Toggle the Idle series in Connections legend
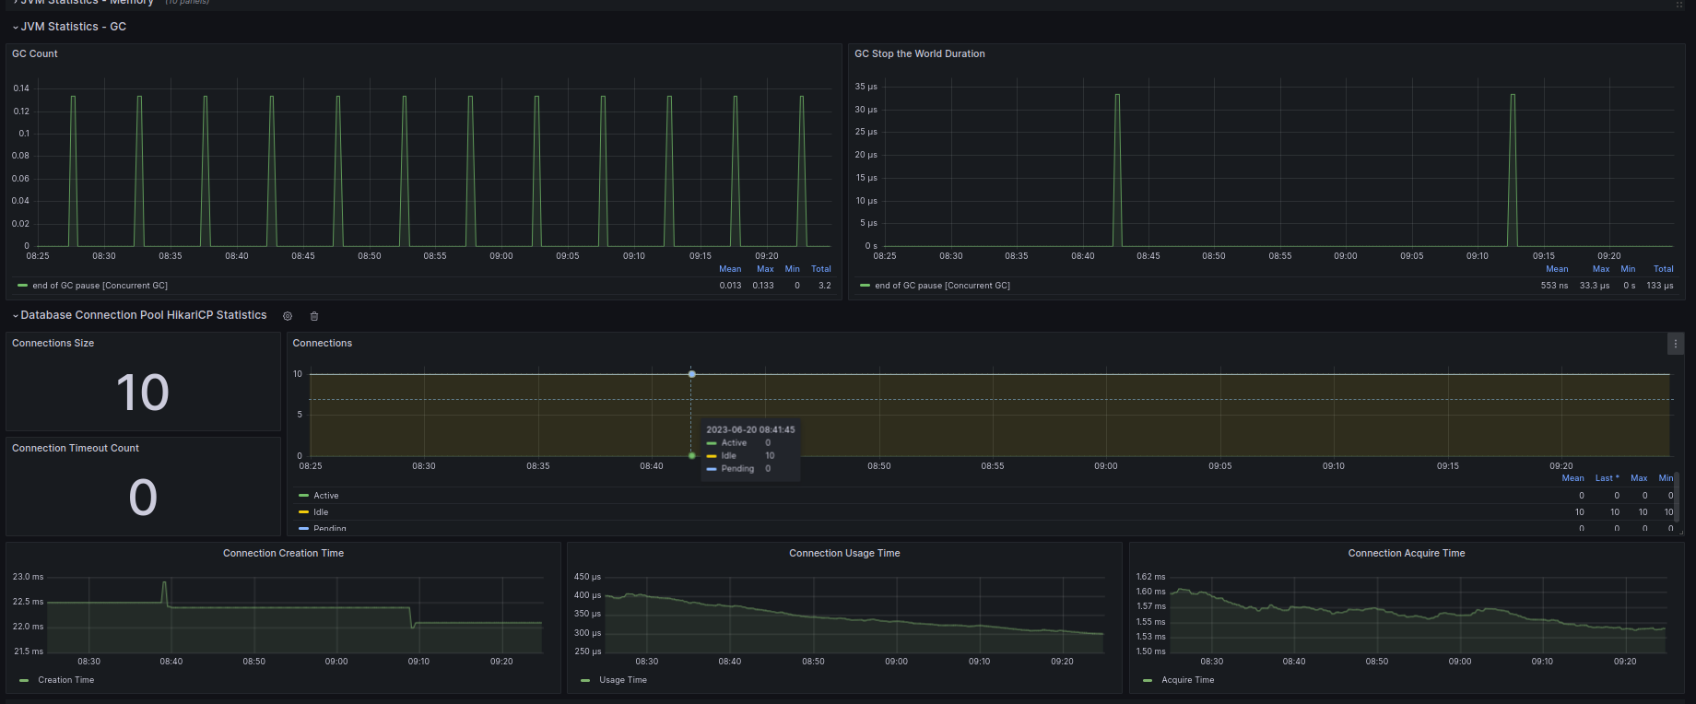Viewport: 1696px width, 704px height. tap(321, 512)
